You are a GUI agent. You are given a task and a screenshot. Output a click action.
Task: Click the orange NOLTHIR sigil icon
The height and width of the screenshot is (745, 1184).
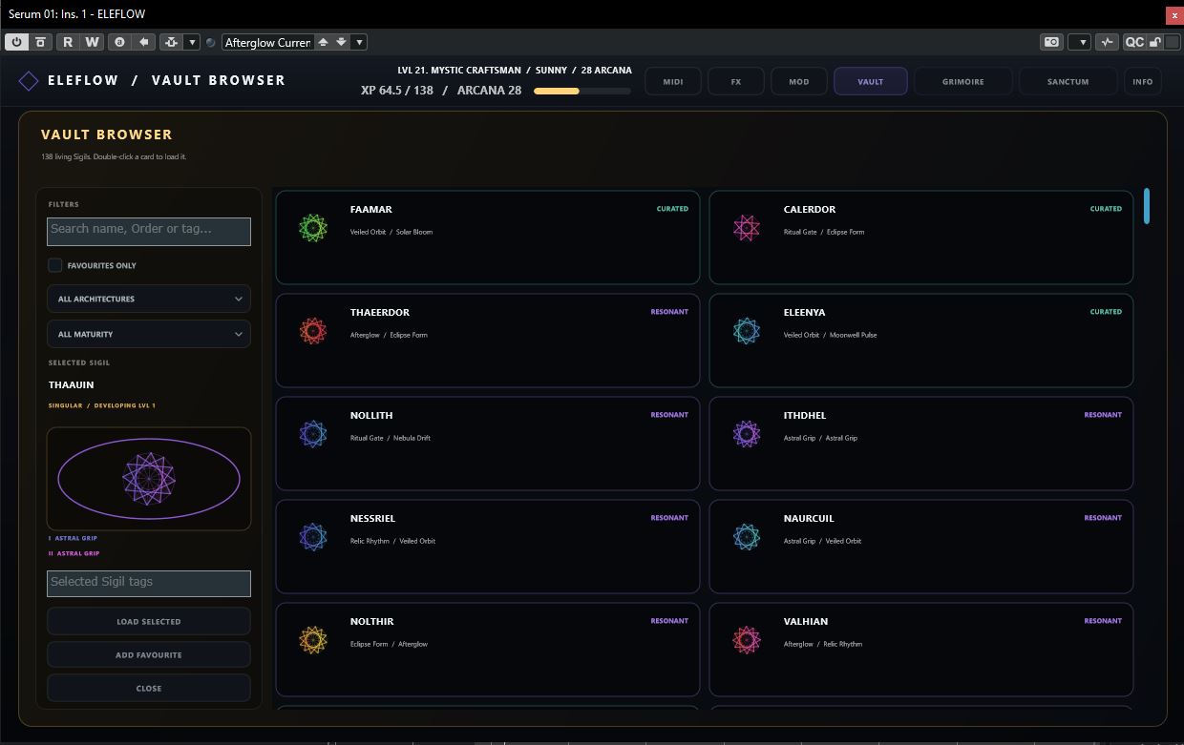coord(313,639)
